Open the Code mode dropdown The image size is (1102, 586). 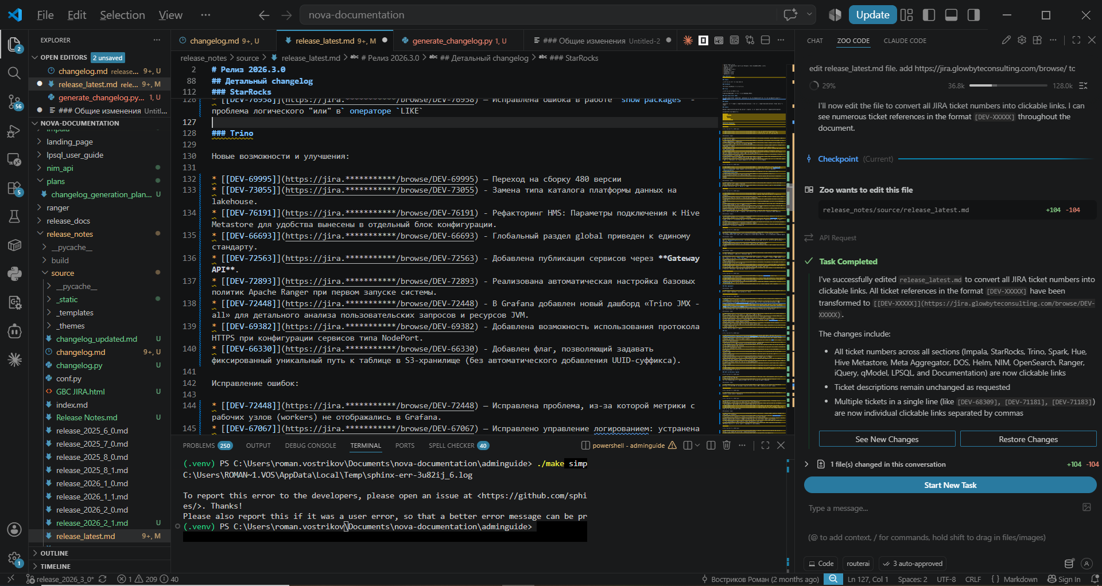pos(821,564)
